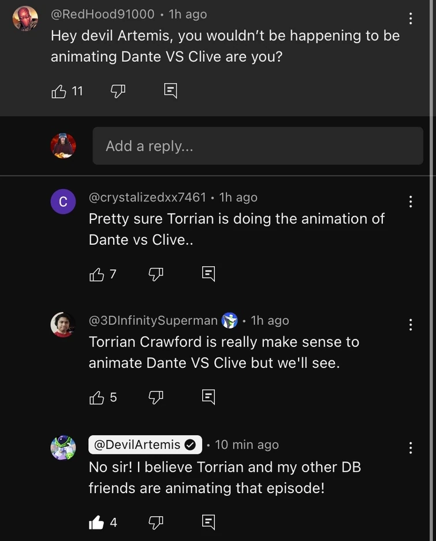The height and width of the screenshot is (541, 436).
Task: Reply to 3DInfinitySuperman's comment
Action: pyautogui.click(x=208, y=397)
